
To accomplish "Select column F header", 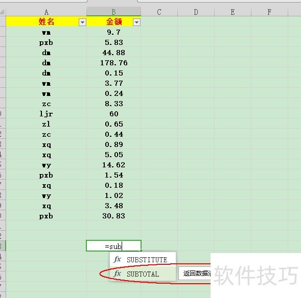I will [269, 12].
